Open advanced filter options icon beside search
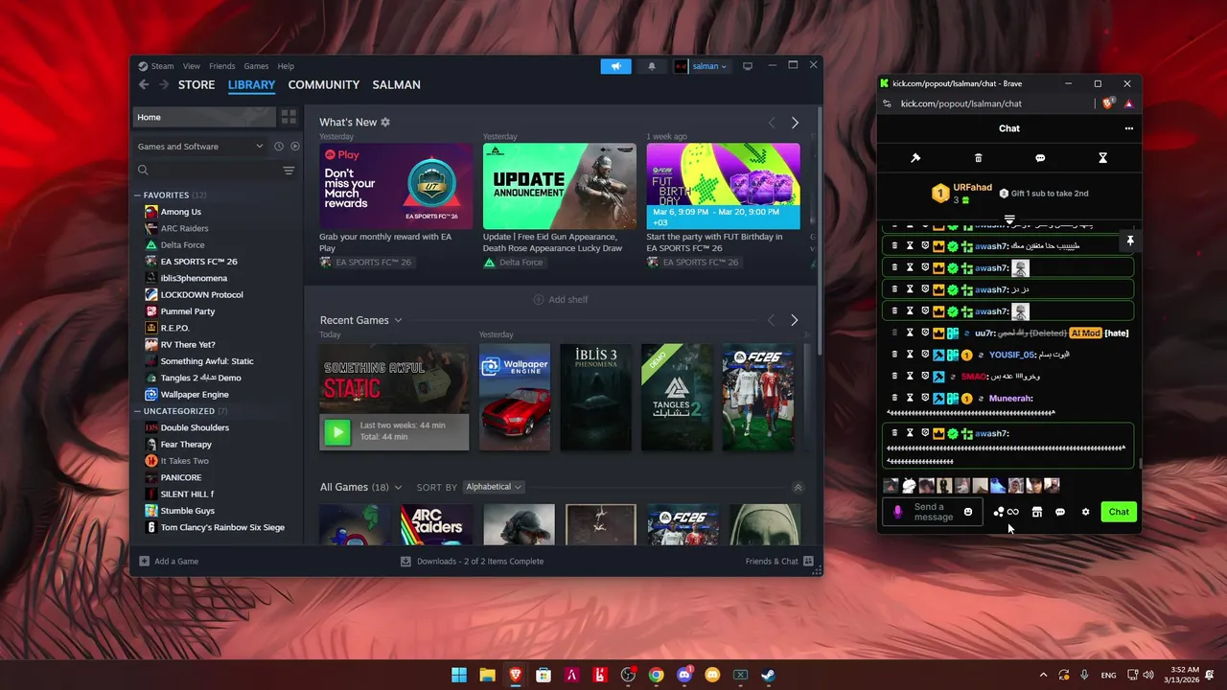This screenshot has width=1227, height=690. [289, 171]
